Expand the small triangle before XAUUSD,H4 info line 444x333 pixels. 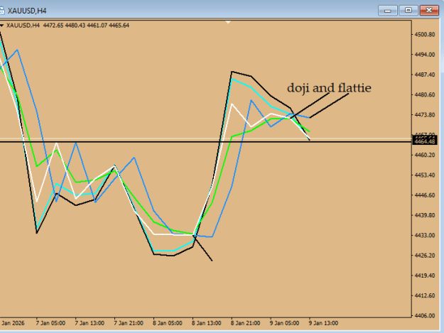(x=1, y=26)
